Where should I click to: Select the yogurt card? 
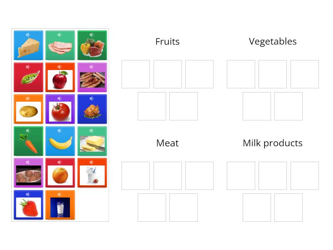(x=92, y=173)
